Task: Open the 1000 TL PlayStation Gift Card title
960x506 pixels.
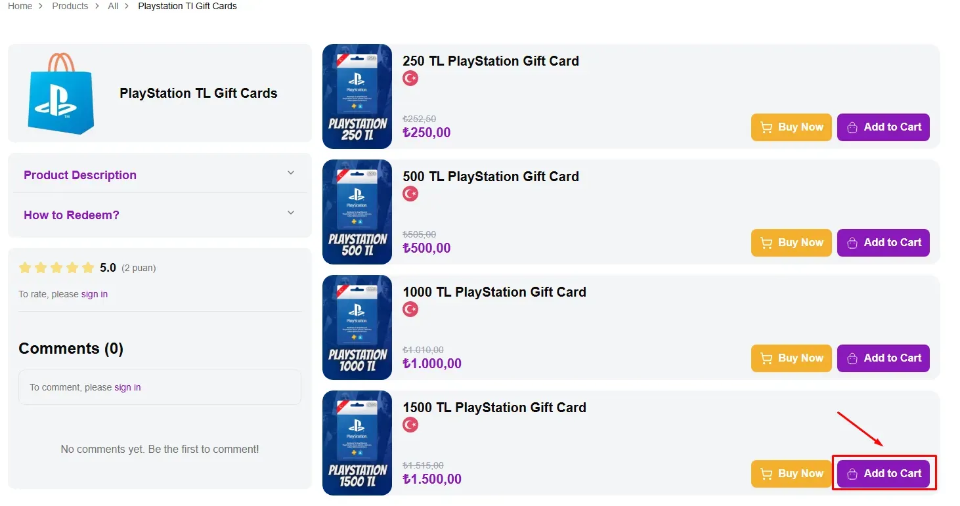Action: pos(494,292)
